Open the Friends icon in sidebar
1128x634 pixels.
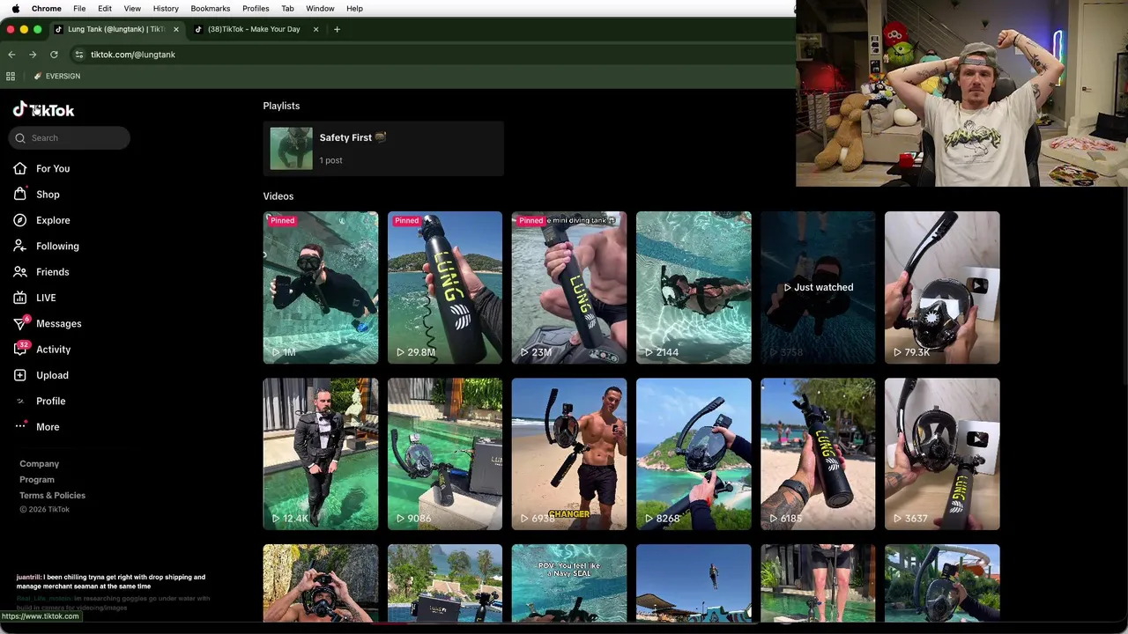pos(19,271)
